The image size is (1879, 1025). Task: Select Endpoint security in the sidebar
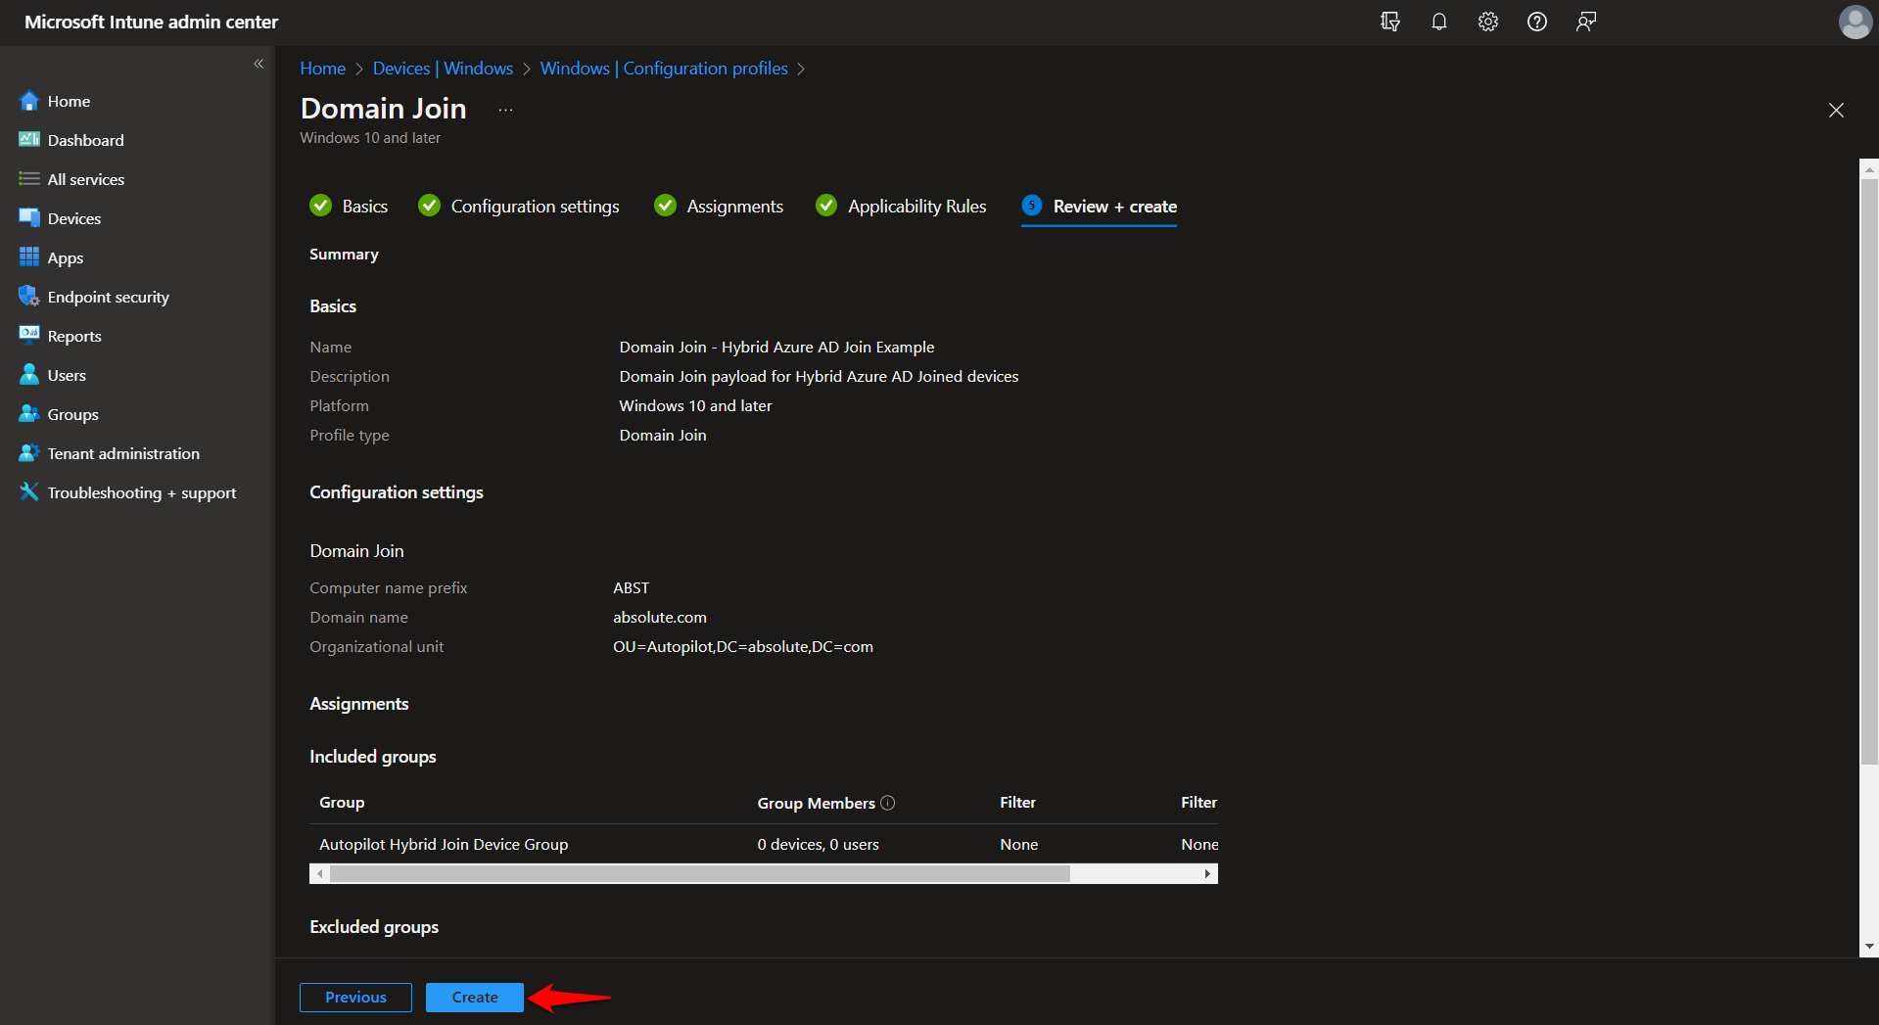(108, 296)
